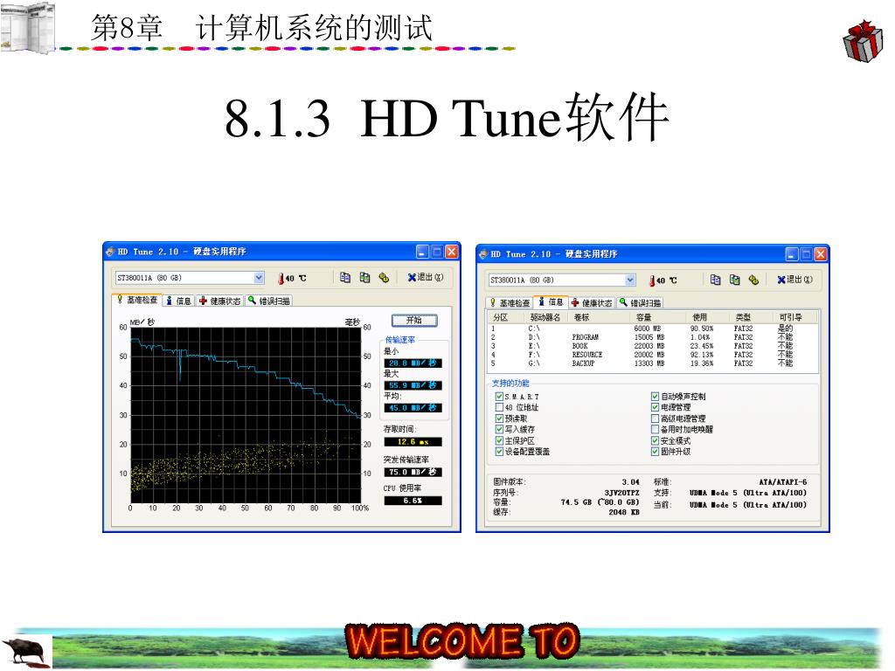
Task: Click copy text icon in left window toolbar
Action: tap(344, 278)
